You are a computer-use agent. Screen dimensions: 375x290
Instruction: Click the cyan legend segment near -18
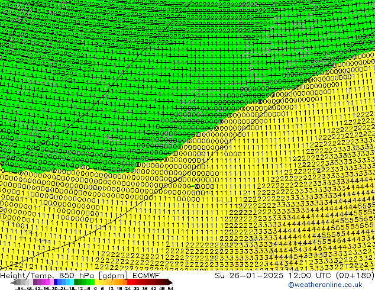point(72,282)
